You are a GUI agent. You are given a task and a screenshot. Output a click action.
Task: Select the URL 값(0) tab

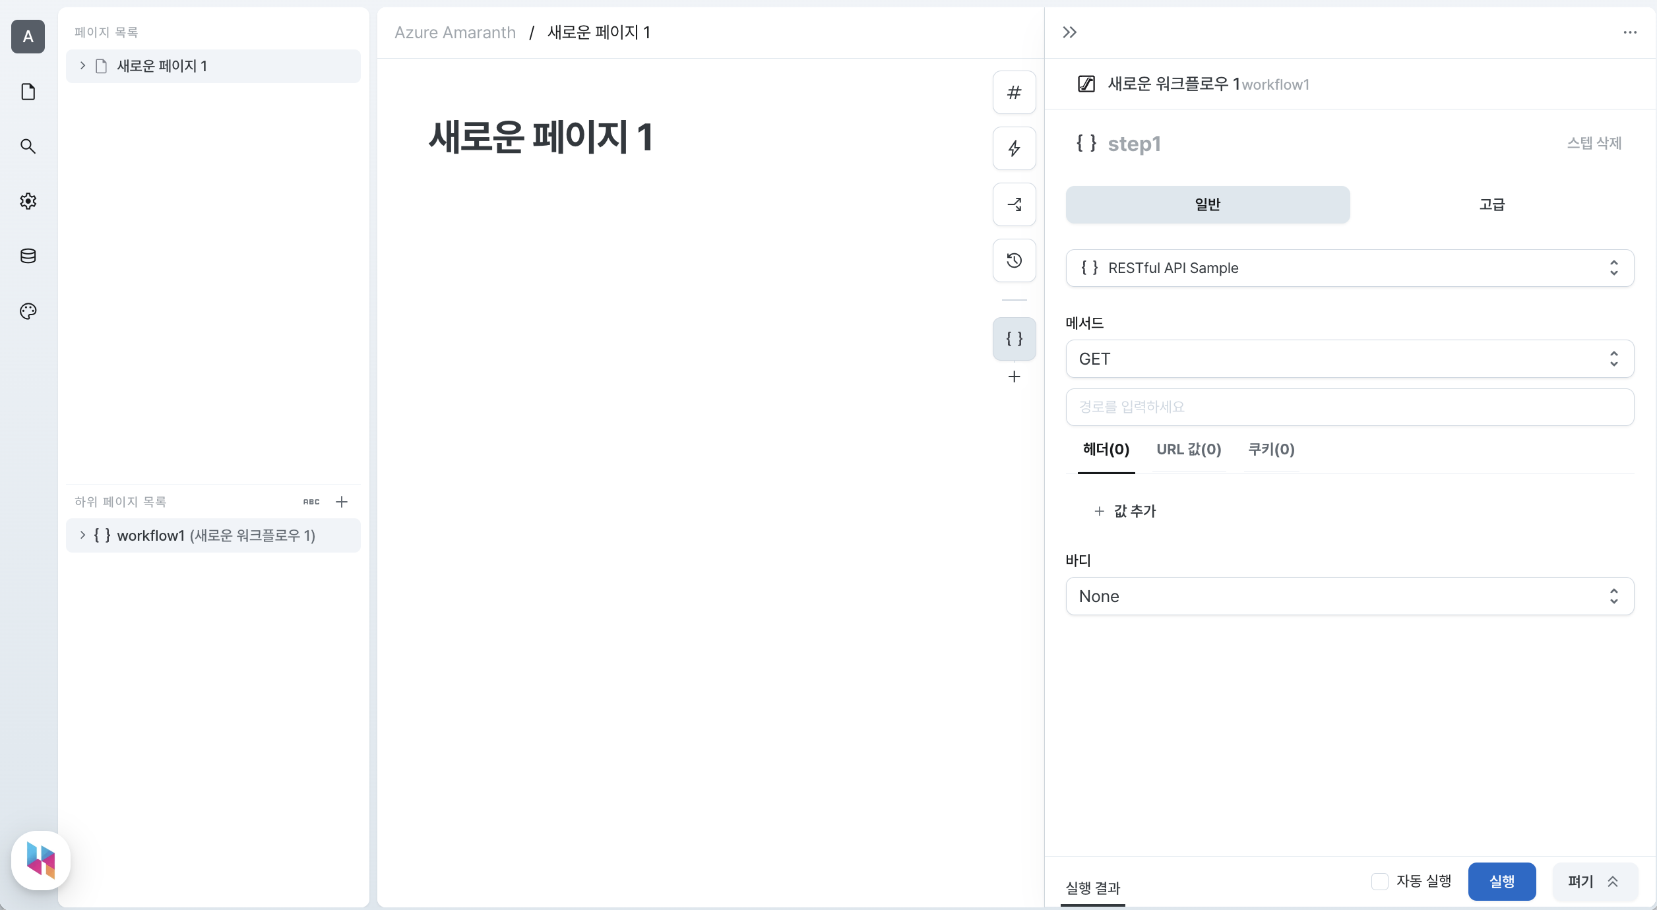1189,450
